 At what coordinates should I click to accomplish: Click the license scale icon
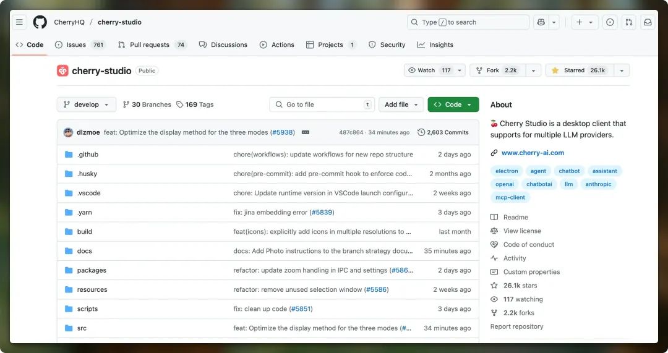point(494,231)
